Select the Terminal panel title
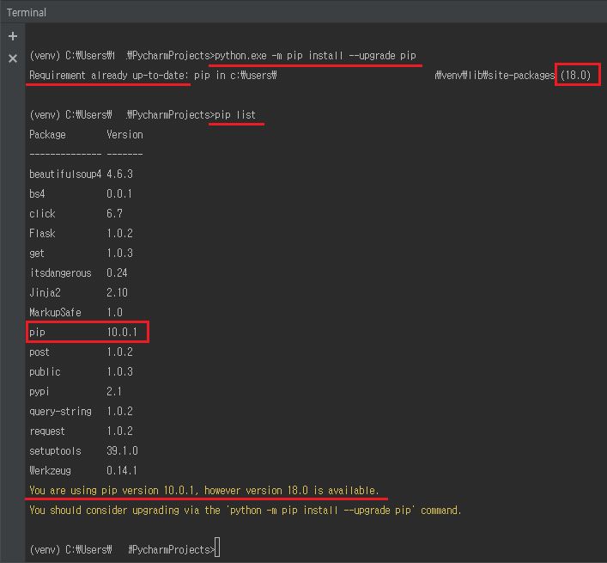Viewport: 607px width, 563px height. click(27, 12)
